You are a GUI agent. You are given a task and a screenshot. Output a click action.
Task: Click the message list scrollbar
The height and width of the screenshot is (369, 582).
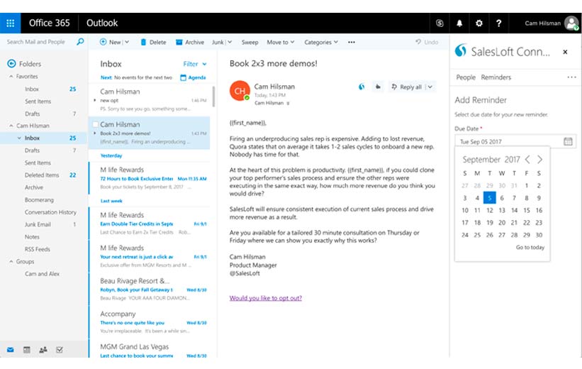pos(213,97)
